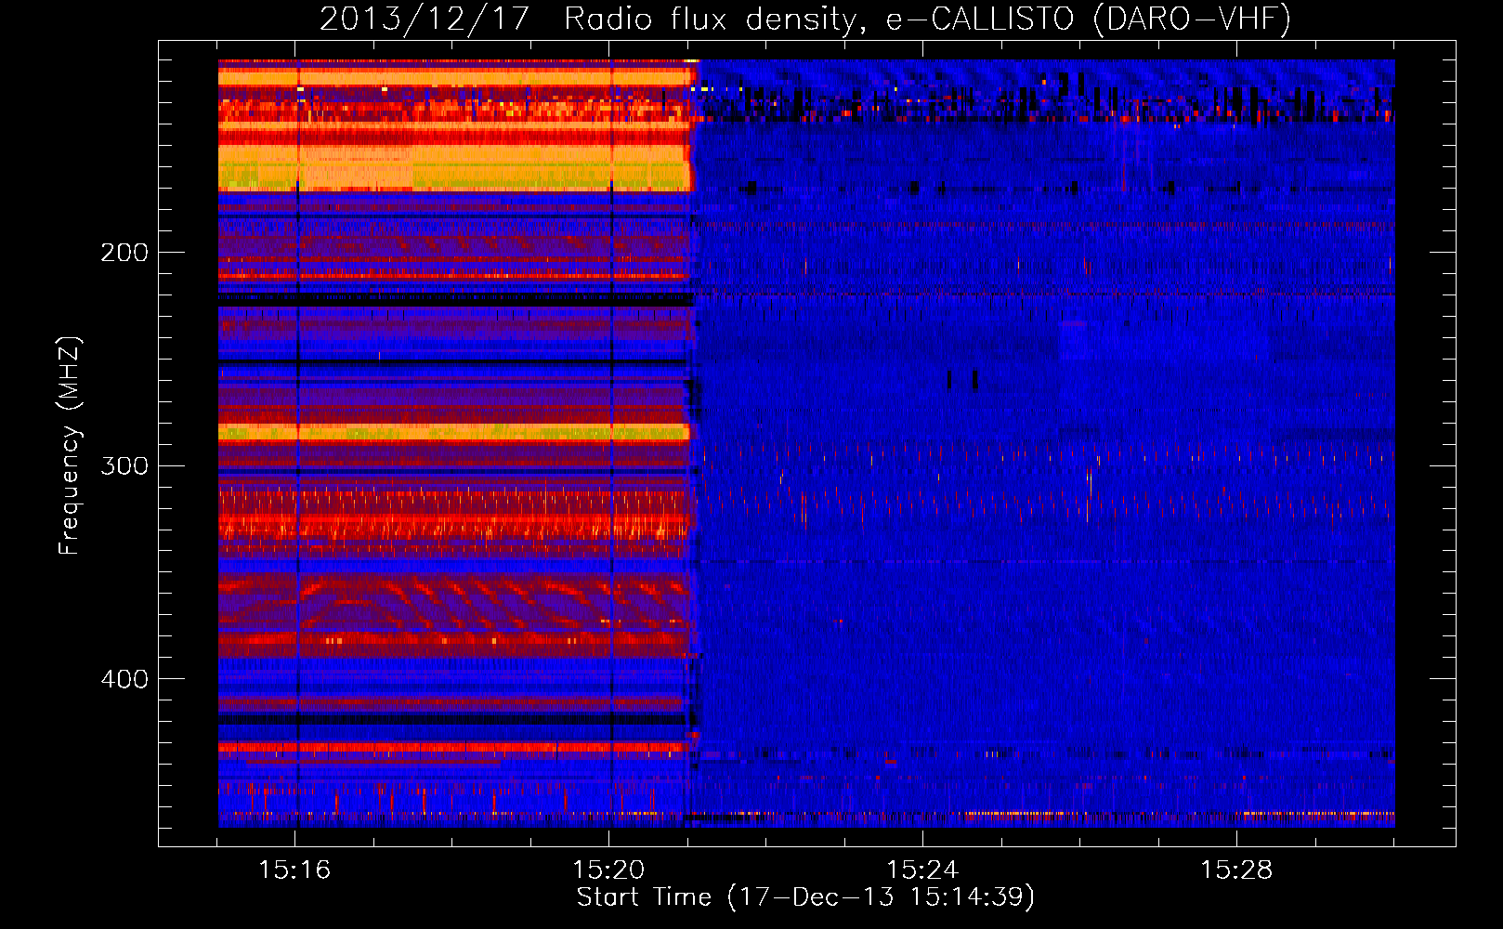Click the 300 frequency tick label
Viewport: 1503px width, 929px height.
click(124, 465)
